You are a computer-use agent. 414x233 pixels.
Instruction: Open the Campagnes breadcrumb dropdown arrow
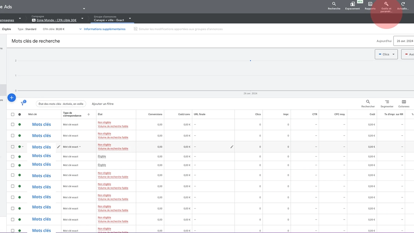point(20,18)
